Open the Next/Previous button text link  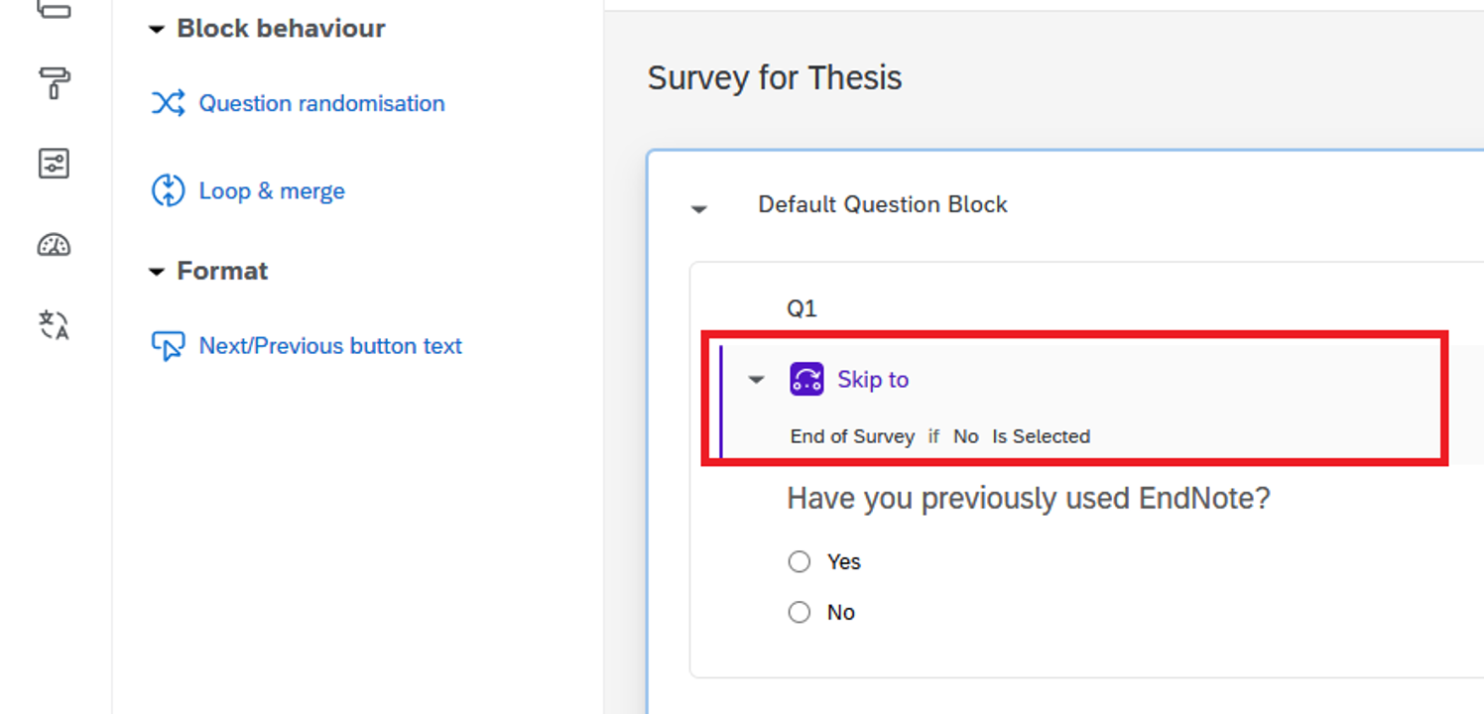[330, 346]
